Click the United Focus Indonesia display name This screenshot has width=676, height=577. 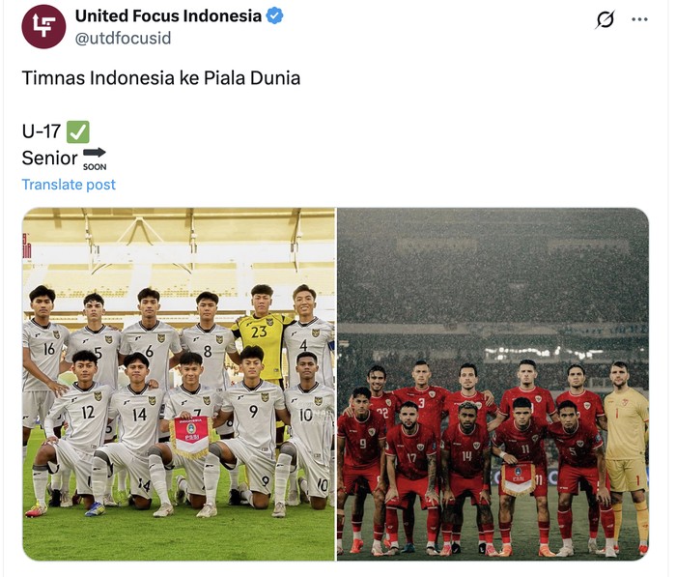(168, 16)
